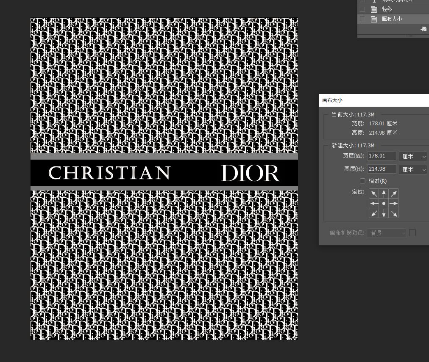Anchor canvas to the bottom-right corner
The width and height of the screenshot is (429, 362).
(393, 213)
